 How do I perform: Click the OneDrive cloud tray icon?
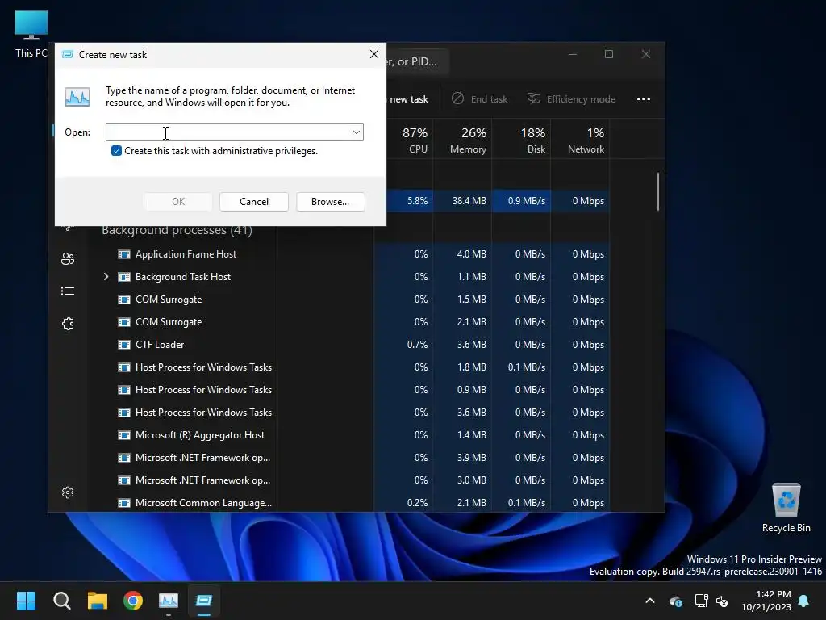click(676, 601)
